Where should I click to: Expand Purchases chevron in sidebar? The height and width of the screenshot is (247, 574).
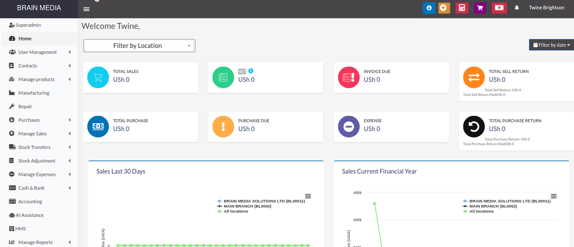(x=70, y=120)
